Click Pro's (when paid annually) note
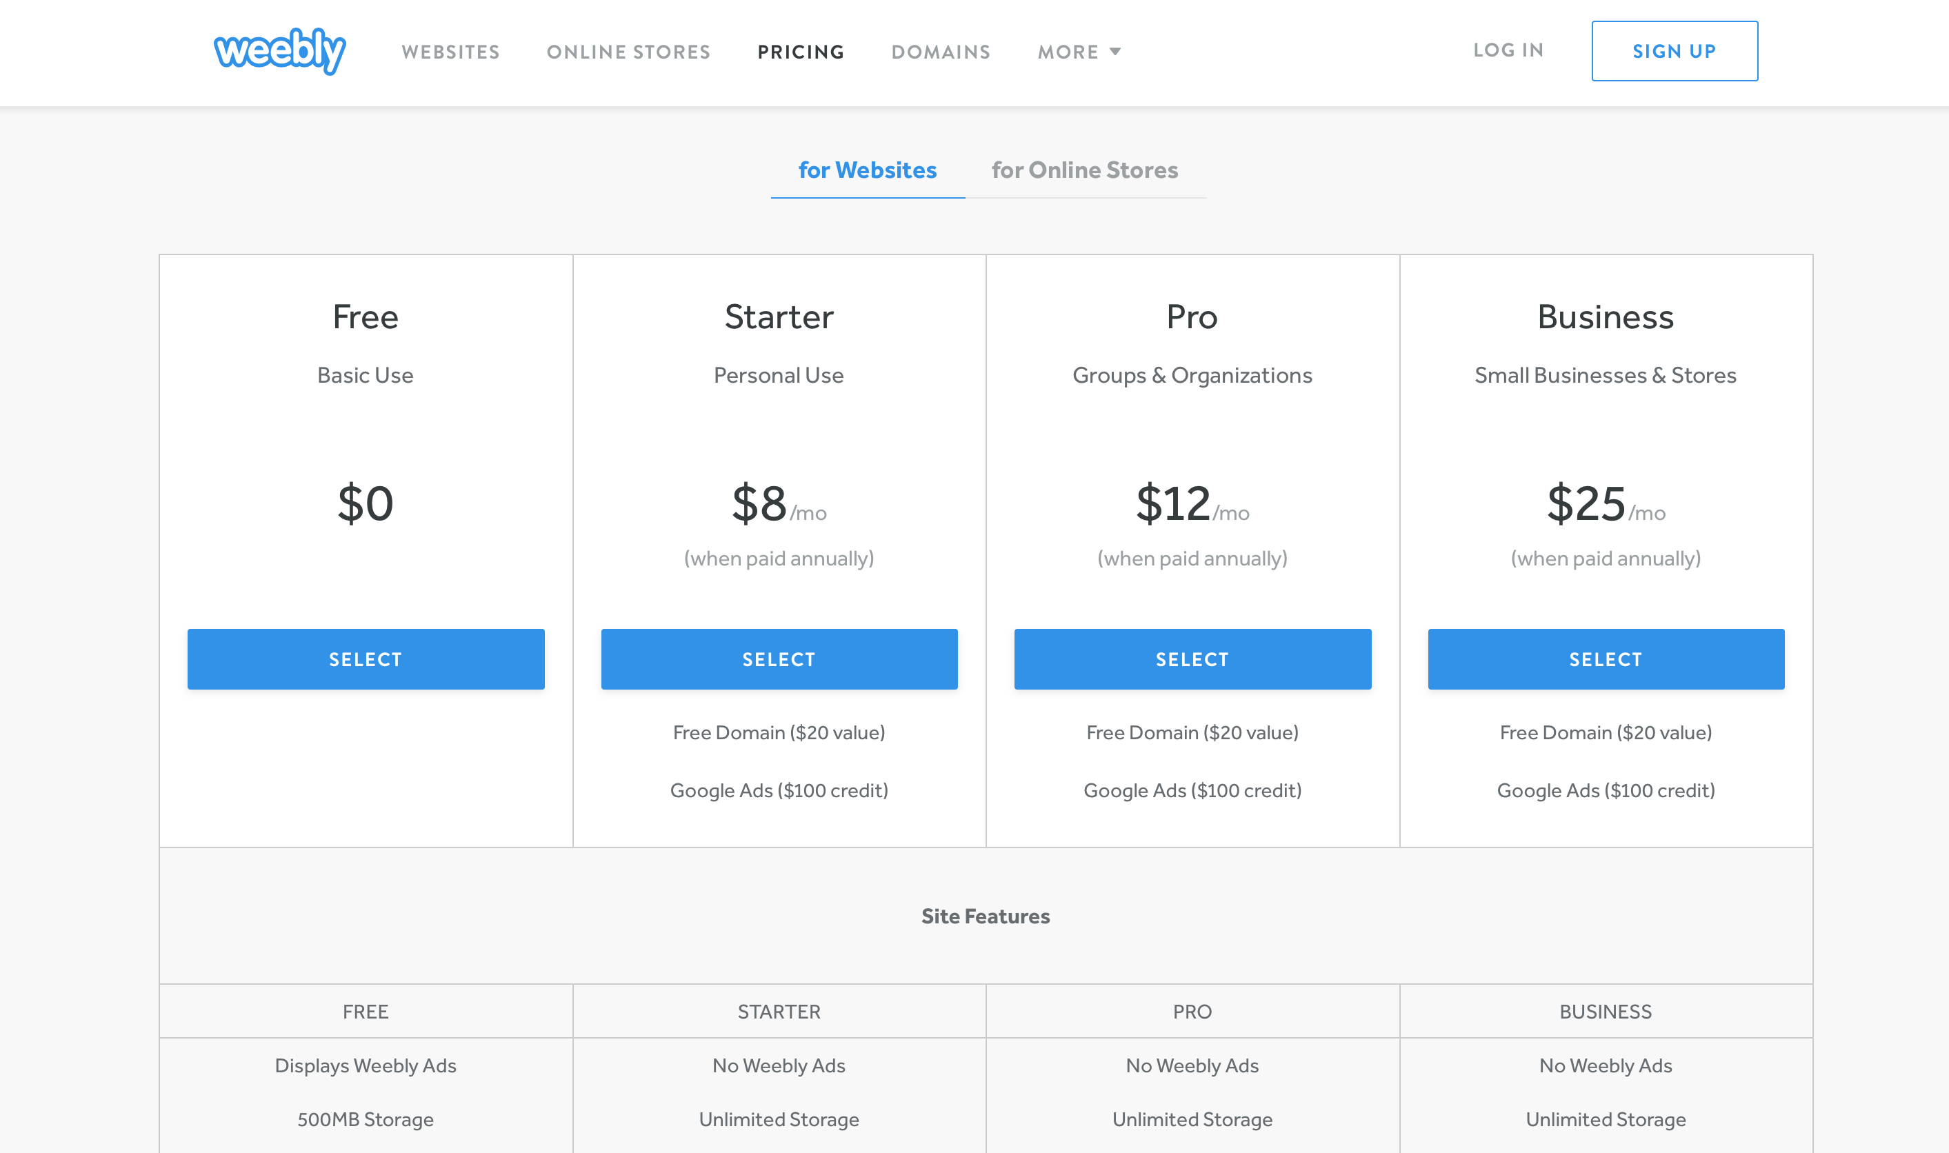The image size is (1949, 1153). pos(1192,559)
